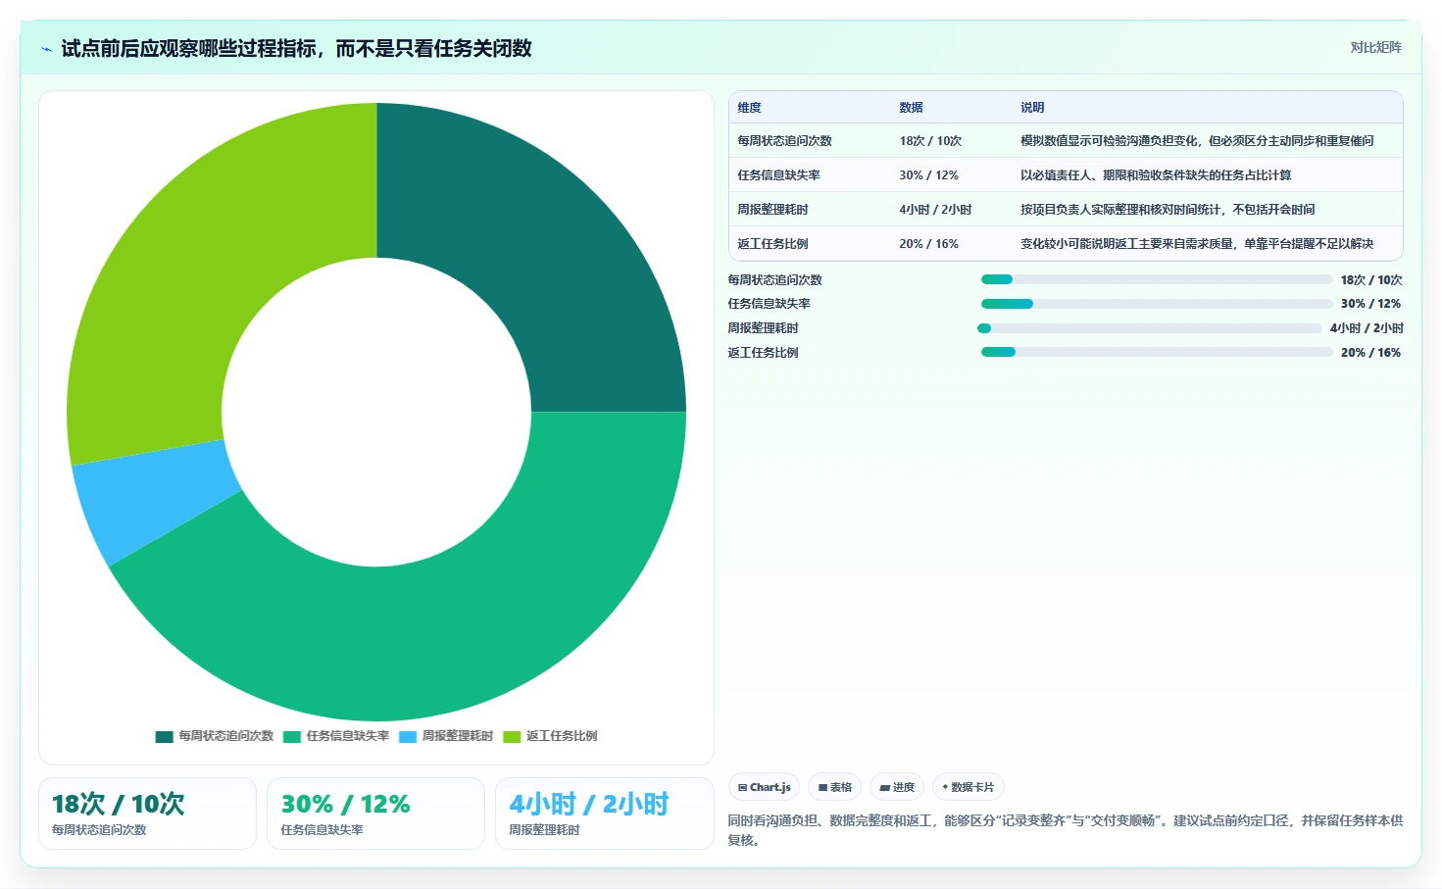1442x889 pixels.
Task: Click description starting 模拟数值显示可检验沟通负担变化
Action: pyautogui.click(x=1197, y=141)
